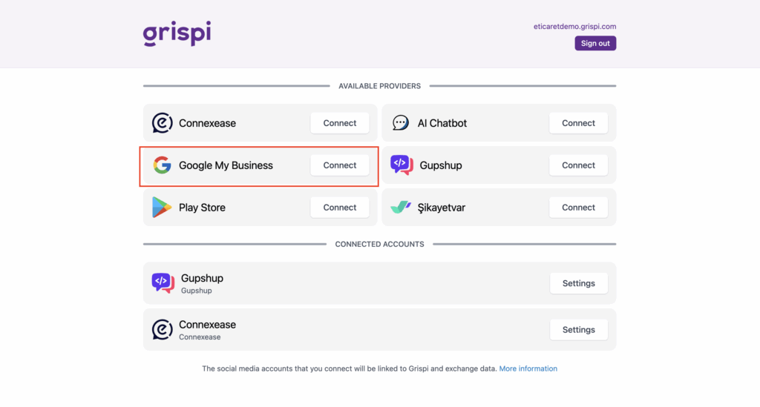Click the AVAILABLE PROVIDERS heading
The height and width of the screenshot is (407, 760).
point(379,86)
